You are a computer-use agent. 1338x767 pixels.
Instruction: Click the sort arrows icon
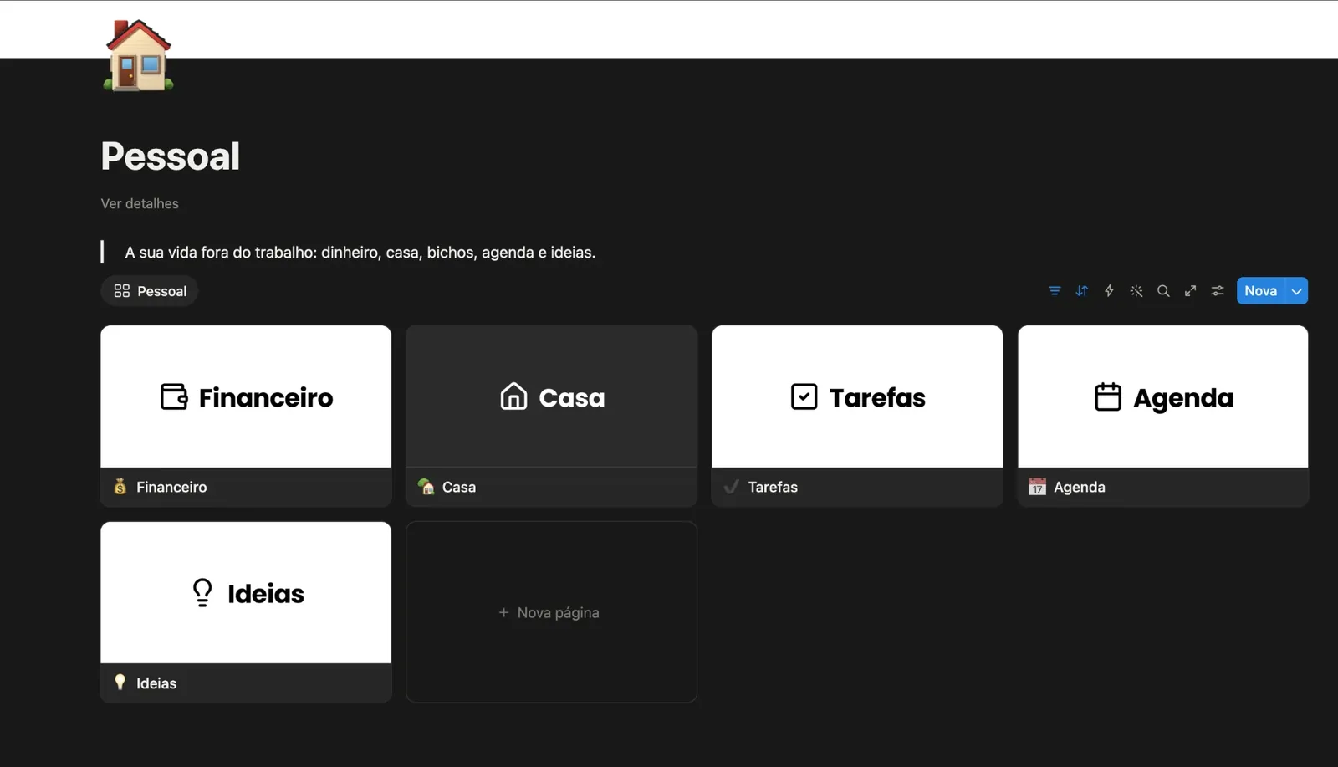[1082, 291]
